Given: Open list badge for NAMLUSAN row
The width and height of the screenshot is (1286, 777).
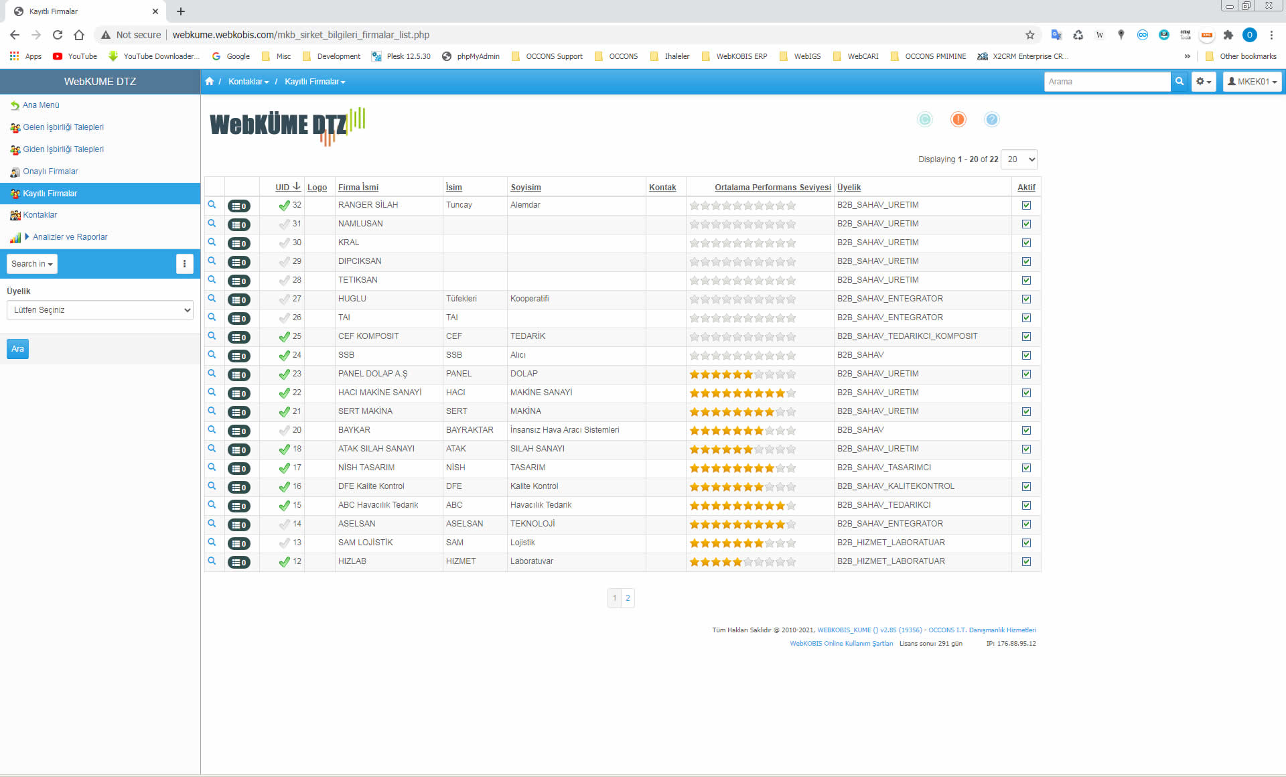Looking at the screenshot, I should click(238, 224).
